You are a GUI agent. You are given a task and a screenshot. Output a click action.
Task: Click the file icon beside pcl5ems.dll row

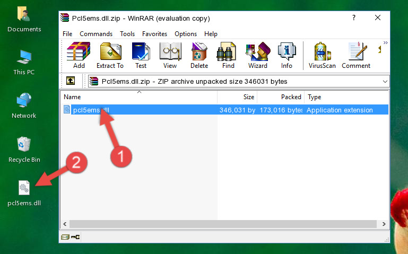(67, 109)
